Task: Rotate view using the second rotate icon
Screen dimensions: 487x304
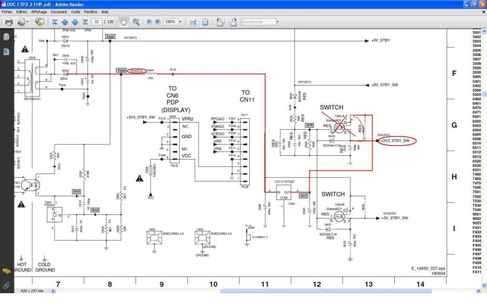Action: click(233, 22)
